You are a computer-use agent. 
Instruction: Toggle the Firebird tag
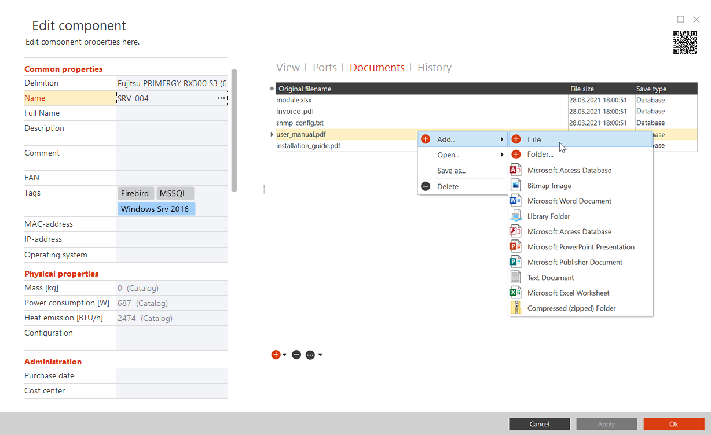[x=135, y=193]
